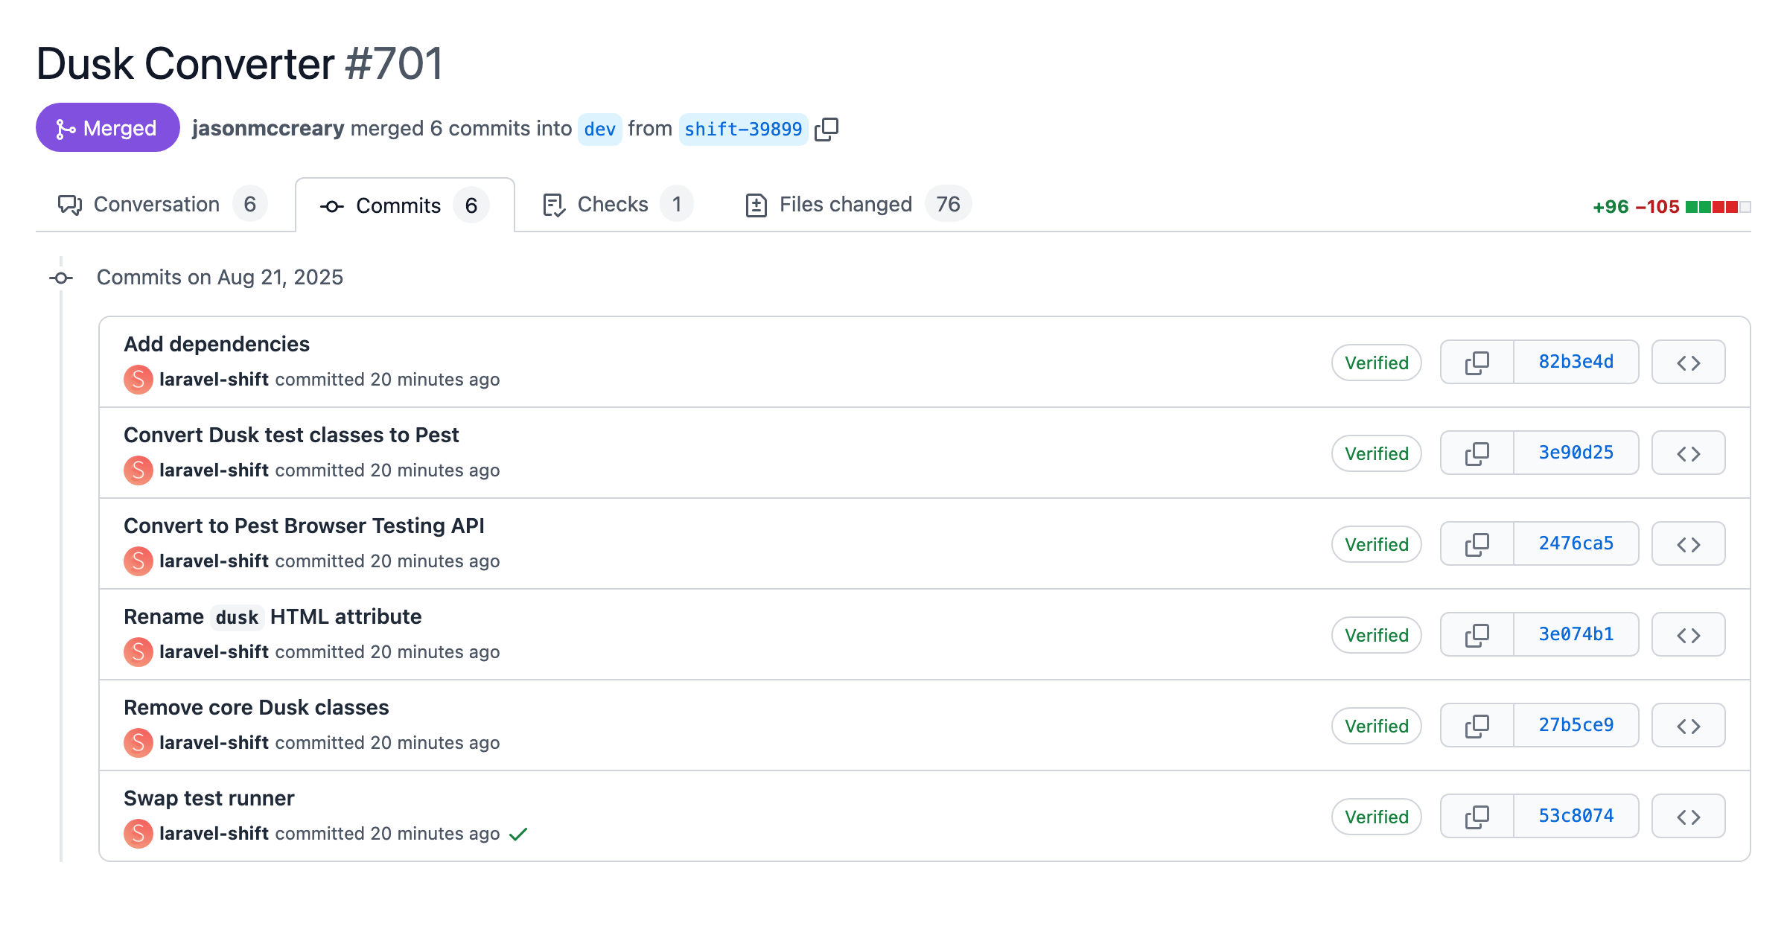Click the Files changed counter showing 76
The width and height of the screenshot is (1787, 935).
click(948, 204)
